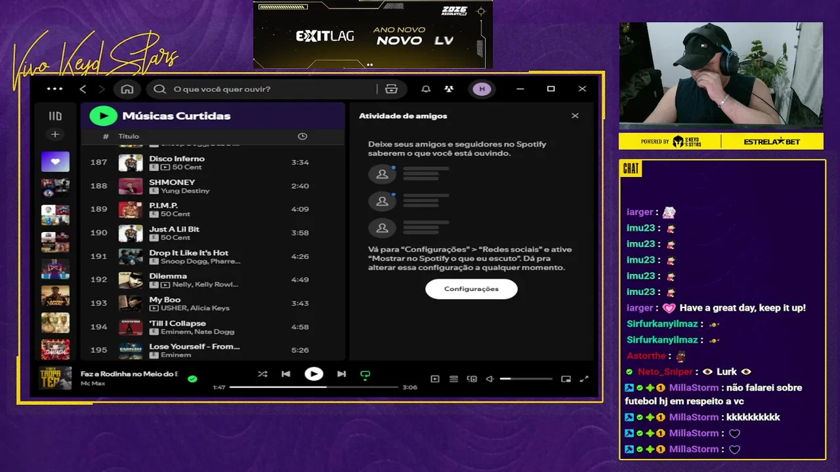This screenshot has width=840, height=472.
Task: Click the central play button in player bar
Action: pyautogui.click(x=314, y=374)
